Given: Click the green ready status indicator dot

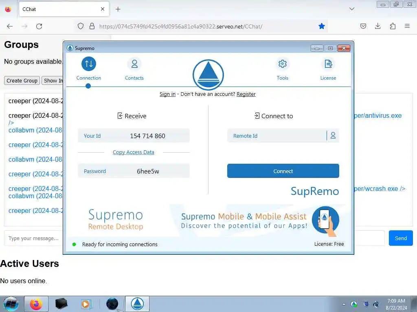Looking at the screenshot, I should pos(74,244).
